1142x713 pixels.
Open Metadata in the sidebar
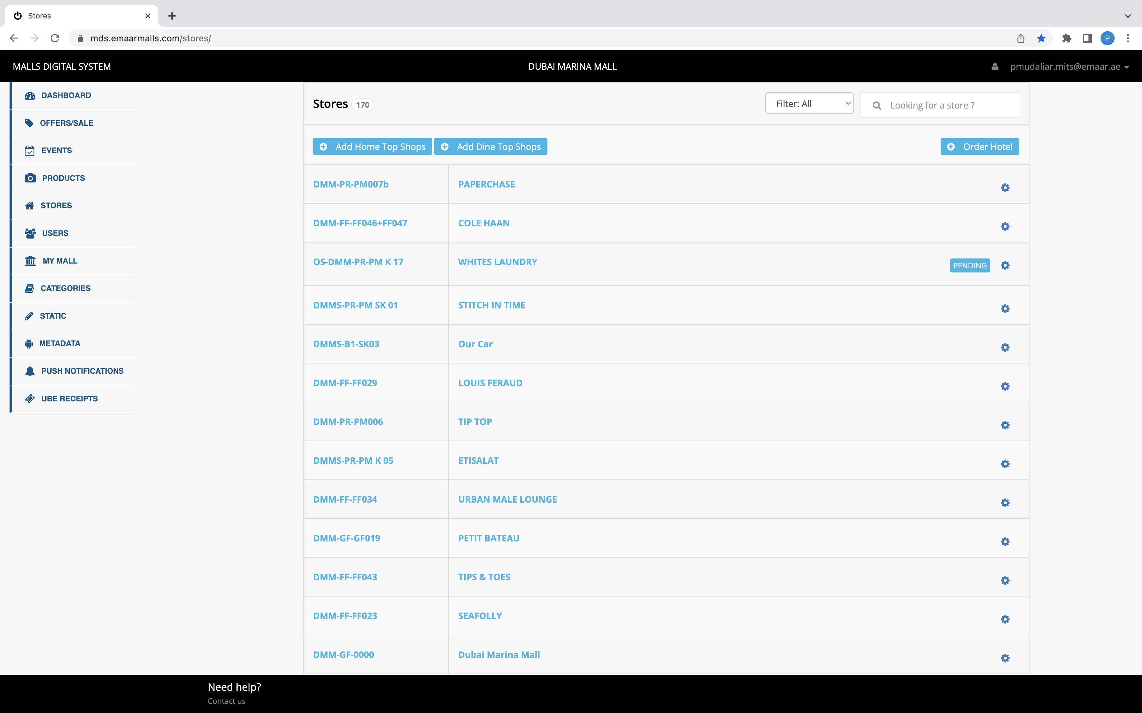tap(60, 343)
